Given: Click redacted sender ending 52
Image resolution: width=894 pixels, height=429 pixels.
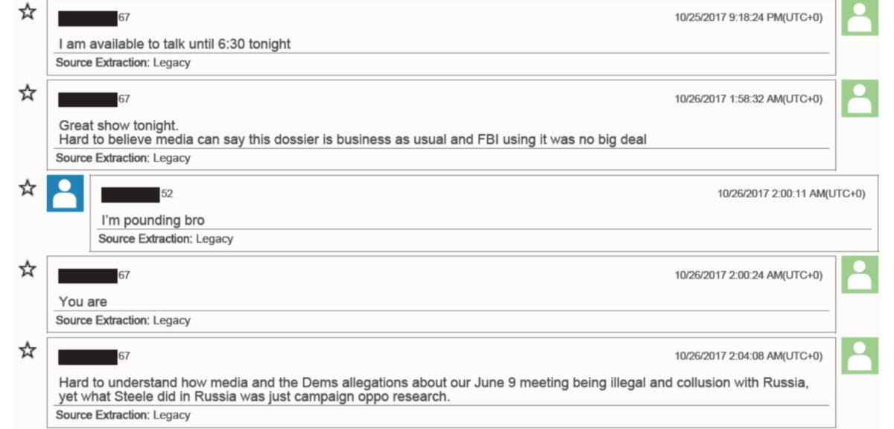Looking at the screenshot, I should click(137, 194).
